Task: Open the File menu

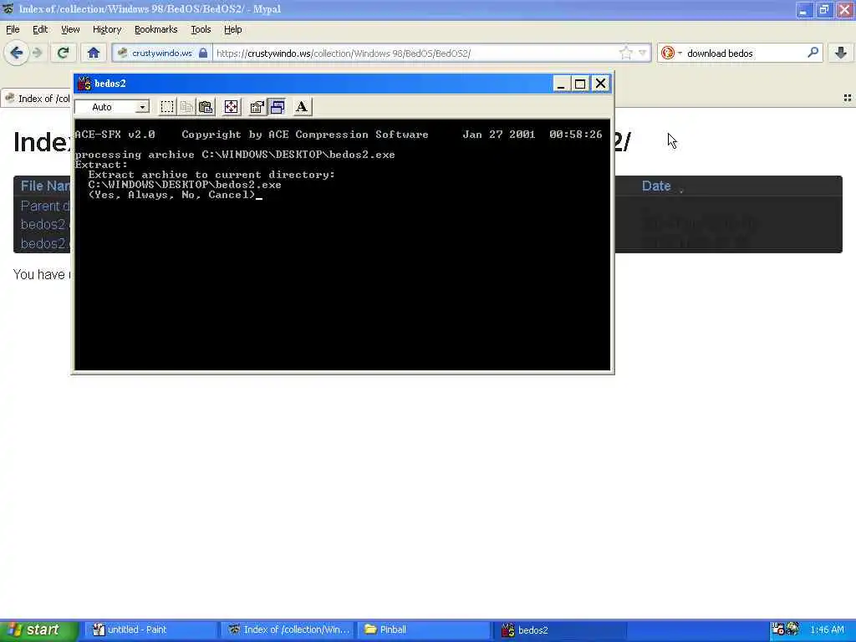Action: pos(13,29)
